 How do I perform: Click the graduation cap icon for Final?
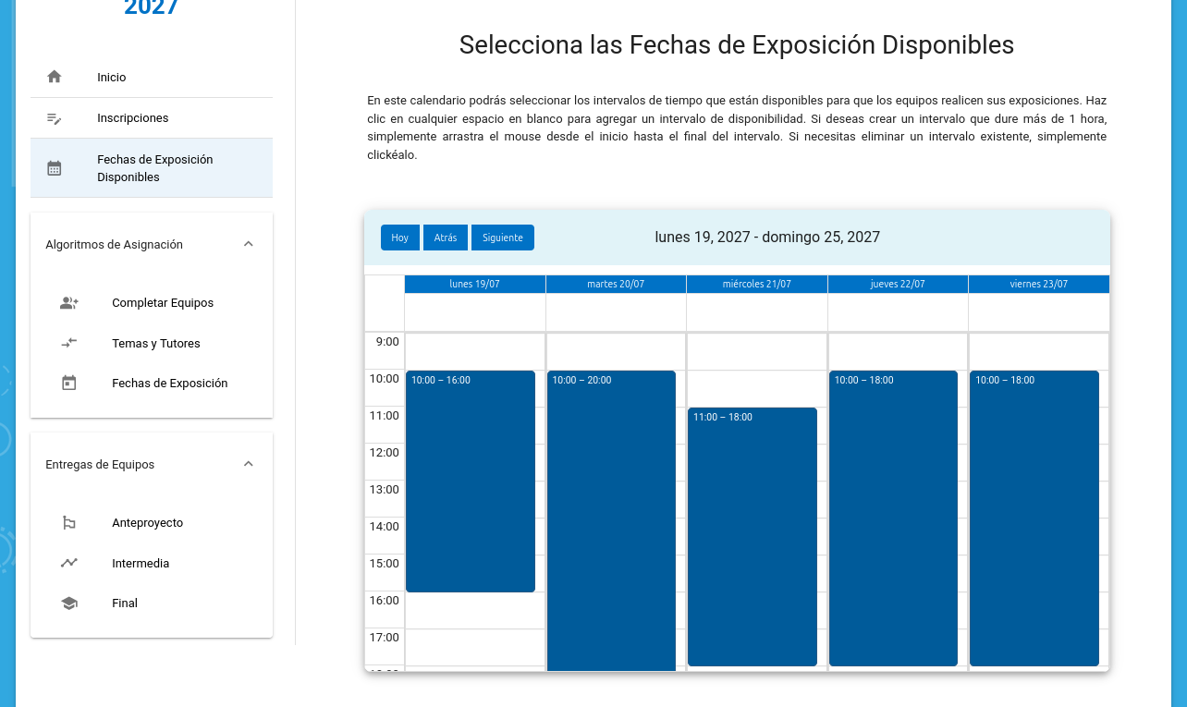(69, 603)
